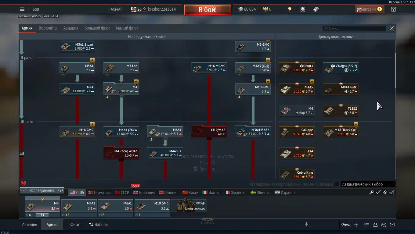Click the player avatar portrait icon

coord(134,9)
